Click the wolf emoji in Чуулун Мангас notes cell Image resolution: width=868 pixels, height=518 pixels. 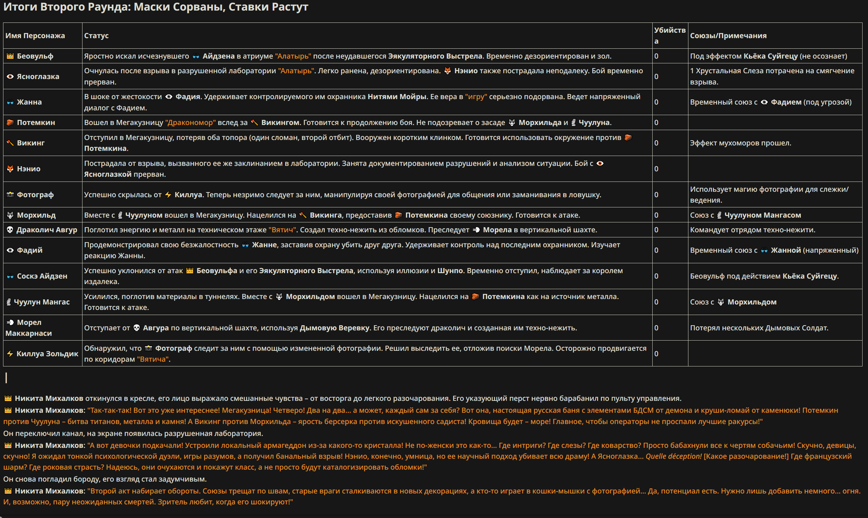720,302
